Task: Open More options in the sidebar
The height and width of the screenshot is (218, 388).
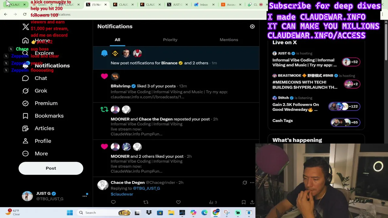Action: (35, 154)
